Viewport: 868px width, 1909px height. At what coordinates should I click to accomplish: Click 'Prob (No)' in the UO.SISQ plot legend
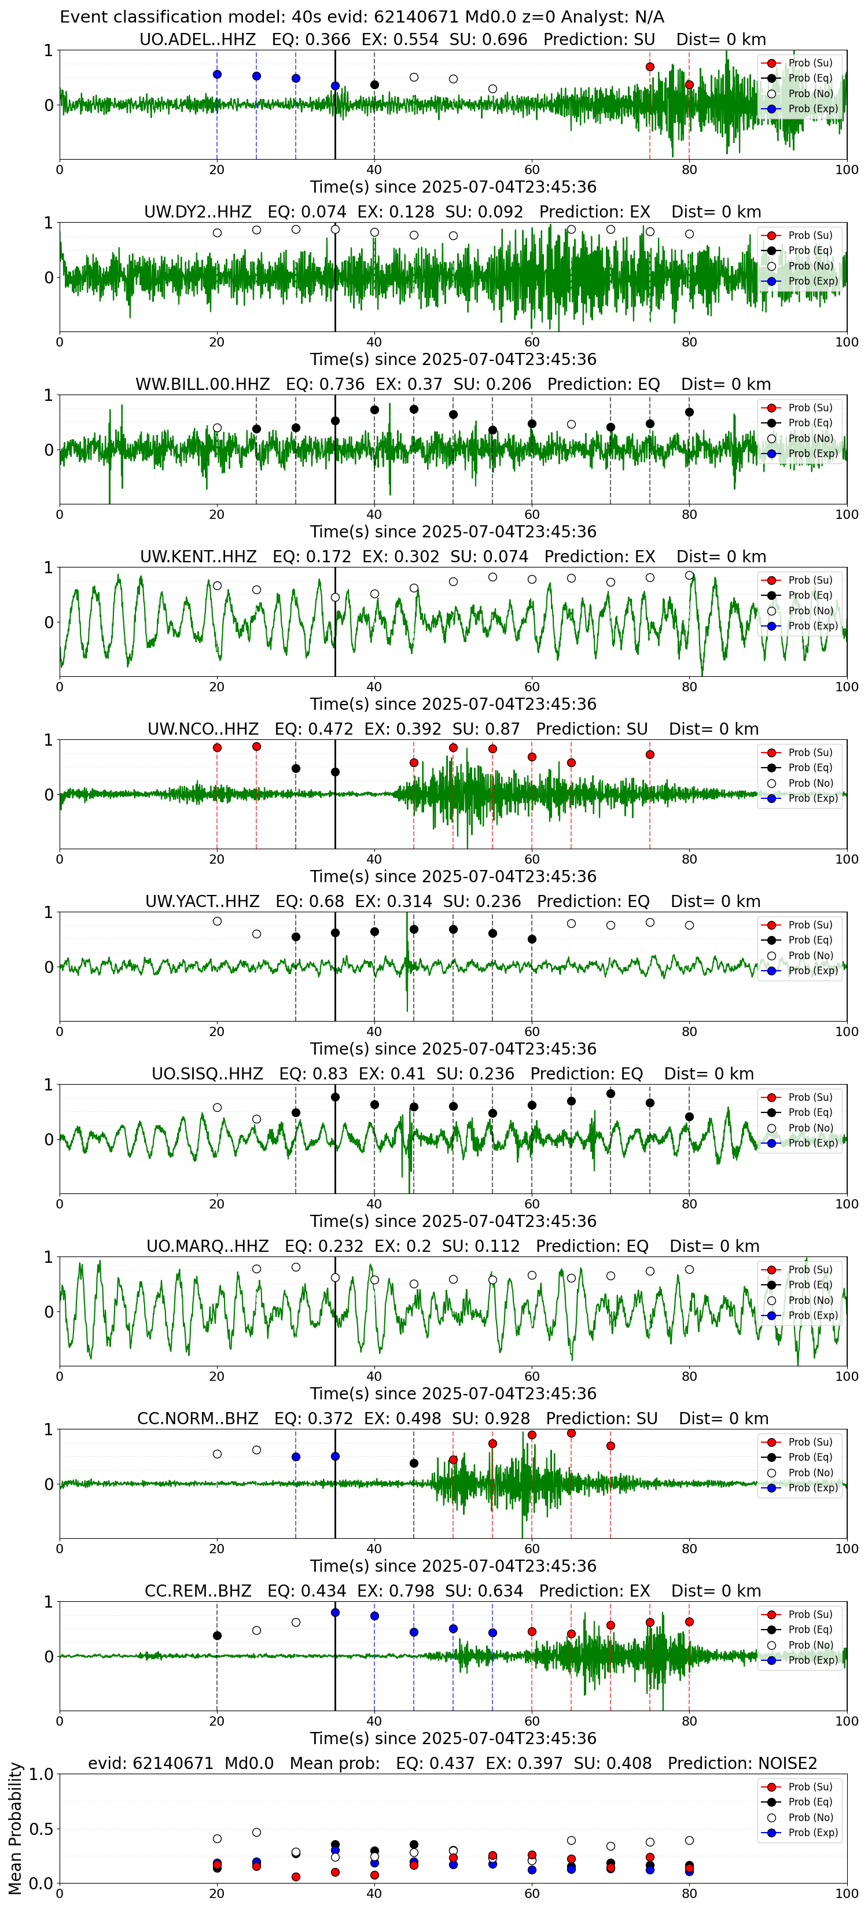(811, 1128)
